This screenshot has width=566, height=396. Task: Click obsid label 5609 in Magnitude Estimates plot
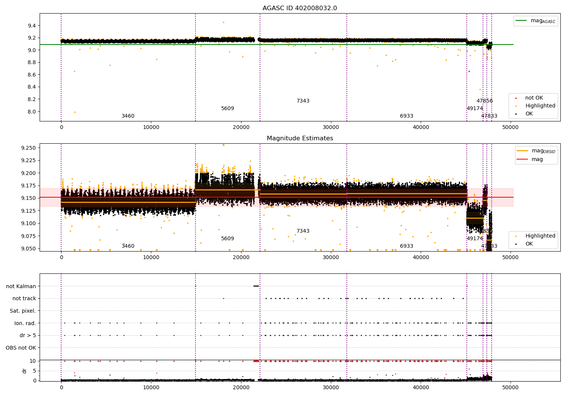pyautogui.click(x=228, y=239)
